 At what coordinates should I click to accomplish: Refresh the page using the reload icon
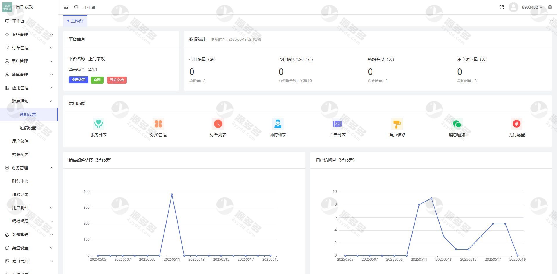(76, 7)
